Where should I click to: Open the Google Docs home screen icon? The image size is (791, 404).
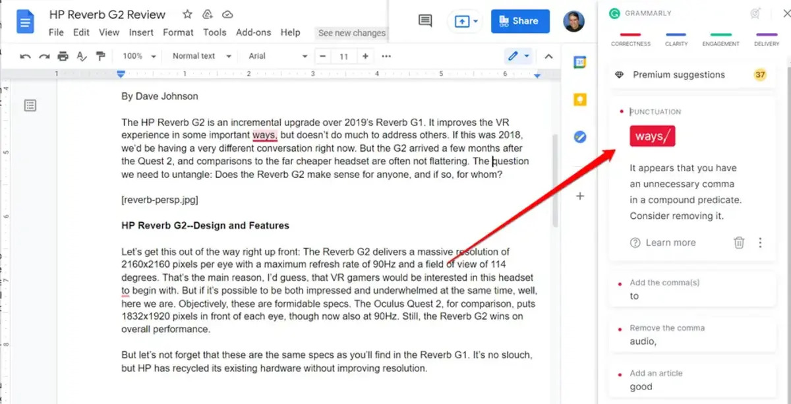click(25, 20)
